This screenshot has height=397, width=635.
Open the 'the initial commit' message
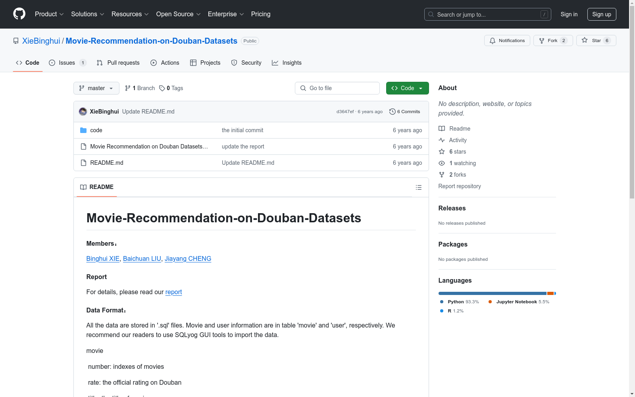click(242, 130)
